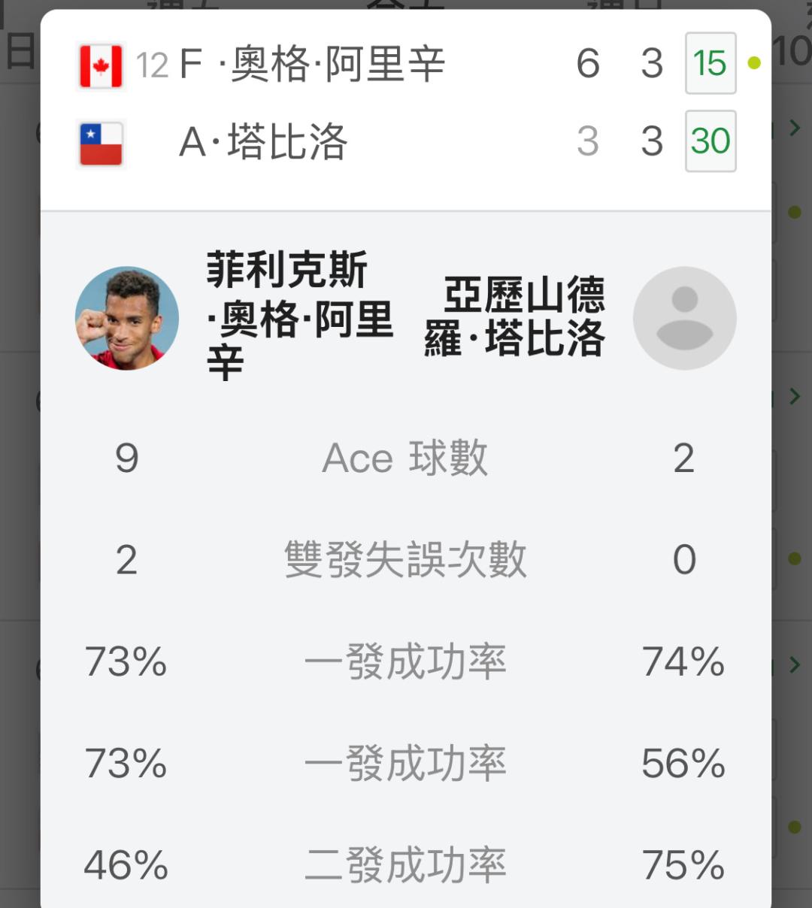The height and width of the screenshot is (908, 812).
Task: Tap the Chile flag icon
Action: [101, 144]
